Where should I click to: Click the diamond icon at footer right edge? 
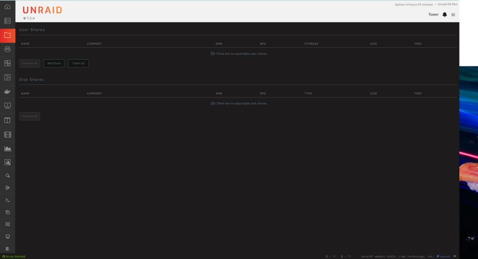pos(455,257)
